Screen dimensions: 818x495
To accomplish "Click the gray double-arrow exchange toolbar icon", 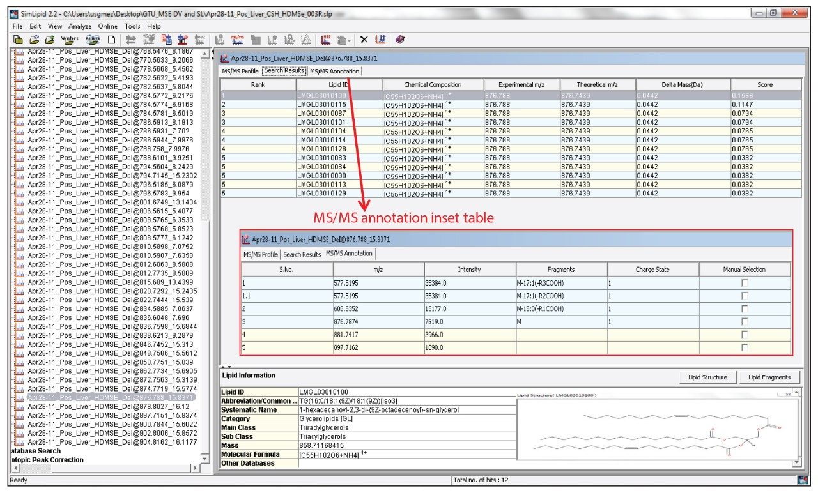I will (x=130, y=39).
